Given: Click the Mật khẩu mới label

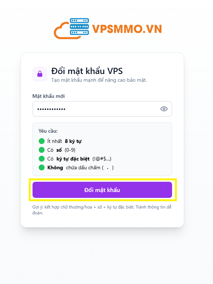Looking at the screenshot, I should 49,96.
